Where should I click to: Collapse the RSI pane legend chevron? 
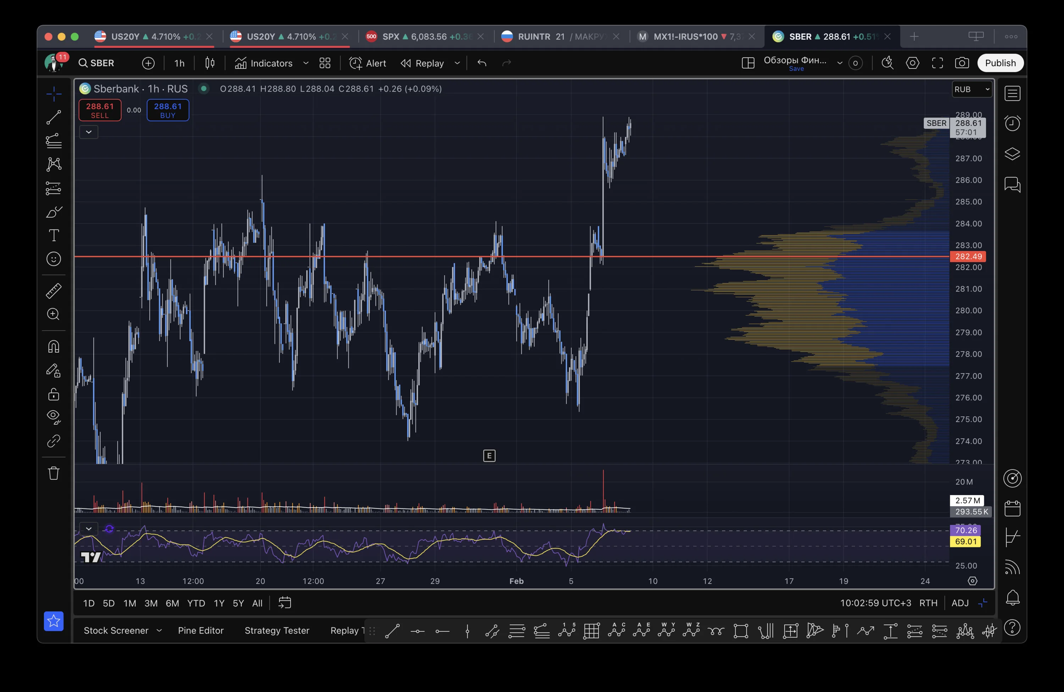point(89,529)
